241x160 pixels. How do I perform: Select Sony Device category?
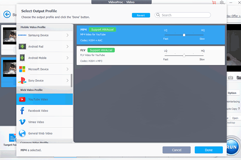coord(45,81)
